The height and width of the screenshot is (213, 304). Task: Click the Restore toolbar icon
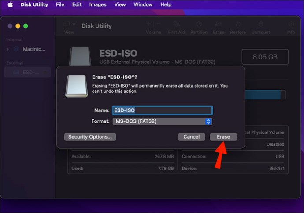click(x=238, y=24)
